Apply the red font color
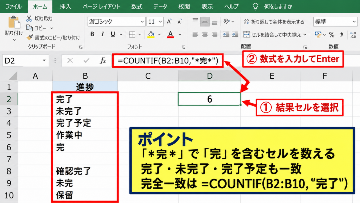Viewport: 360px width, 203px height. pos(170,34)
